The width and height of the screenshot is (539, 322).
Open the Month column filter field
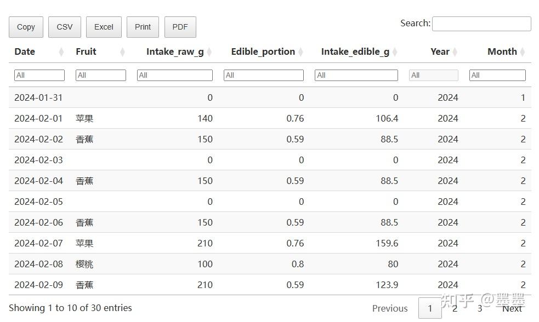click(x=497, y=75)
